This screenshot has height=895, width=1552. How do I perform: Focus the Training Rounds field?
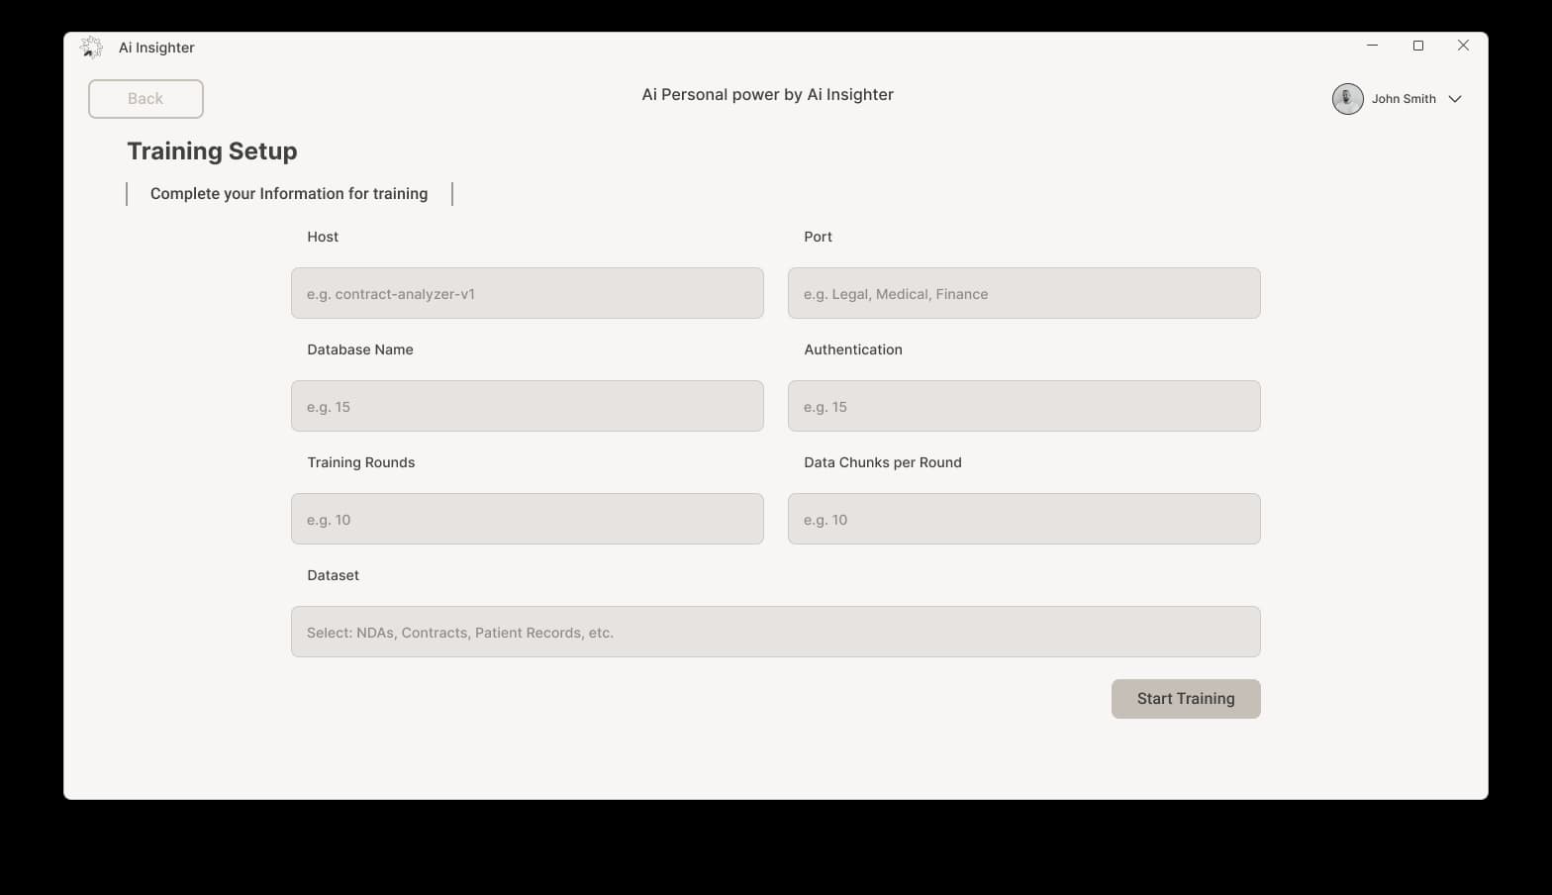[x=527, y=519]
